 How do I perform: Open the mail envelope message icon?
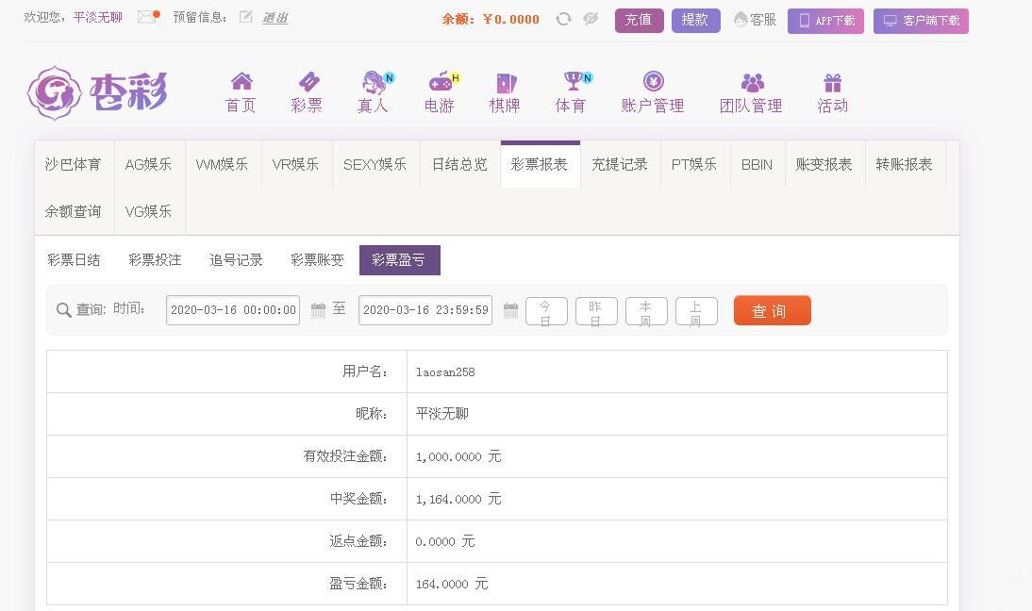(x=147, y=16)
